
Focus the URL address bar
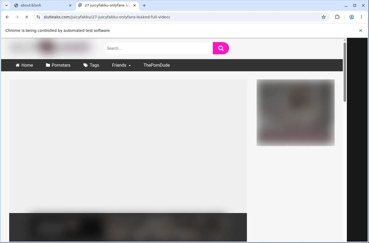click(x=181, y=17)
